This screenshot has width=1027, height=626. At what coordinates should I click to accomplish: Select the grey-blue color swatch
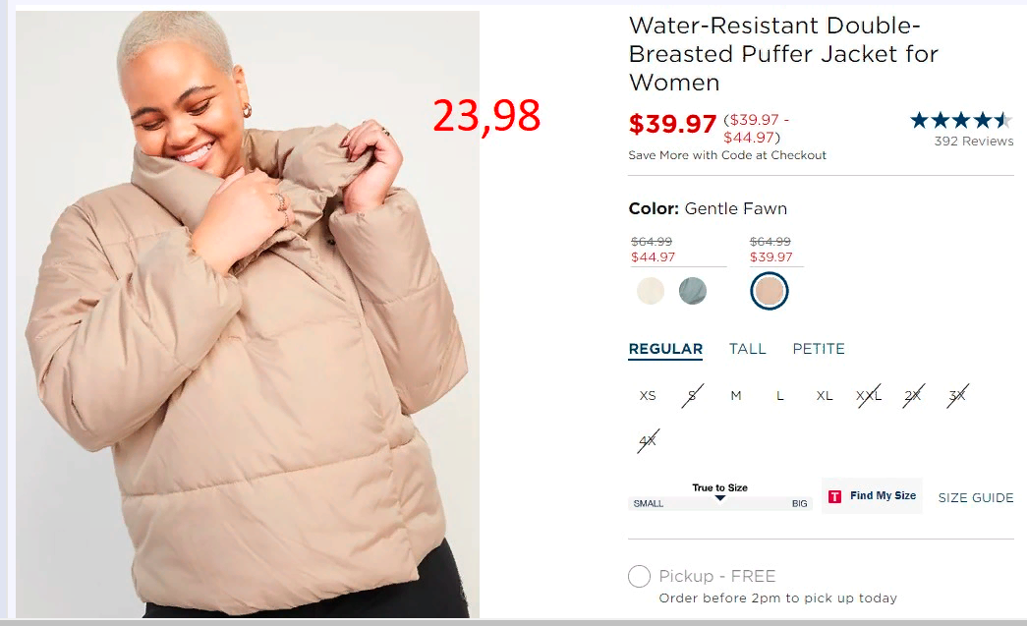pos(692,291)
